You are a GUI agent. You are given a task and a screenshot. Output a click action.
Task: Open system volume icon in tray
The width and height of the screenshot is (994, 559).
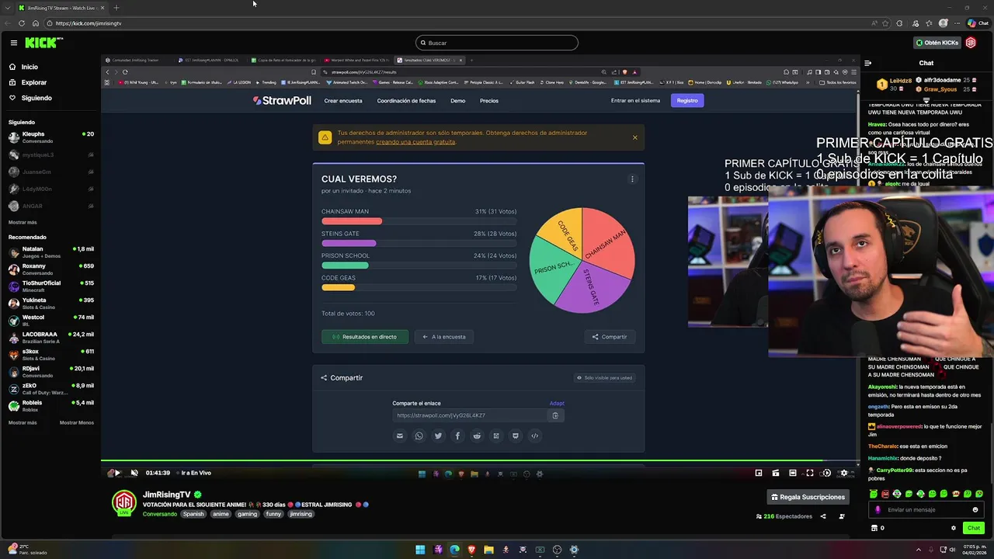[951, 550]
